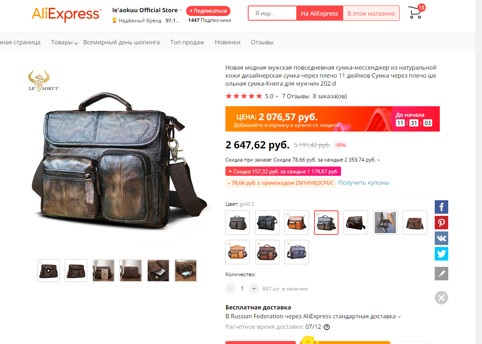Share product on Pinterest
Viewport: 482px width, 344px height.
[x=441, y=223]
